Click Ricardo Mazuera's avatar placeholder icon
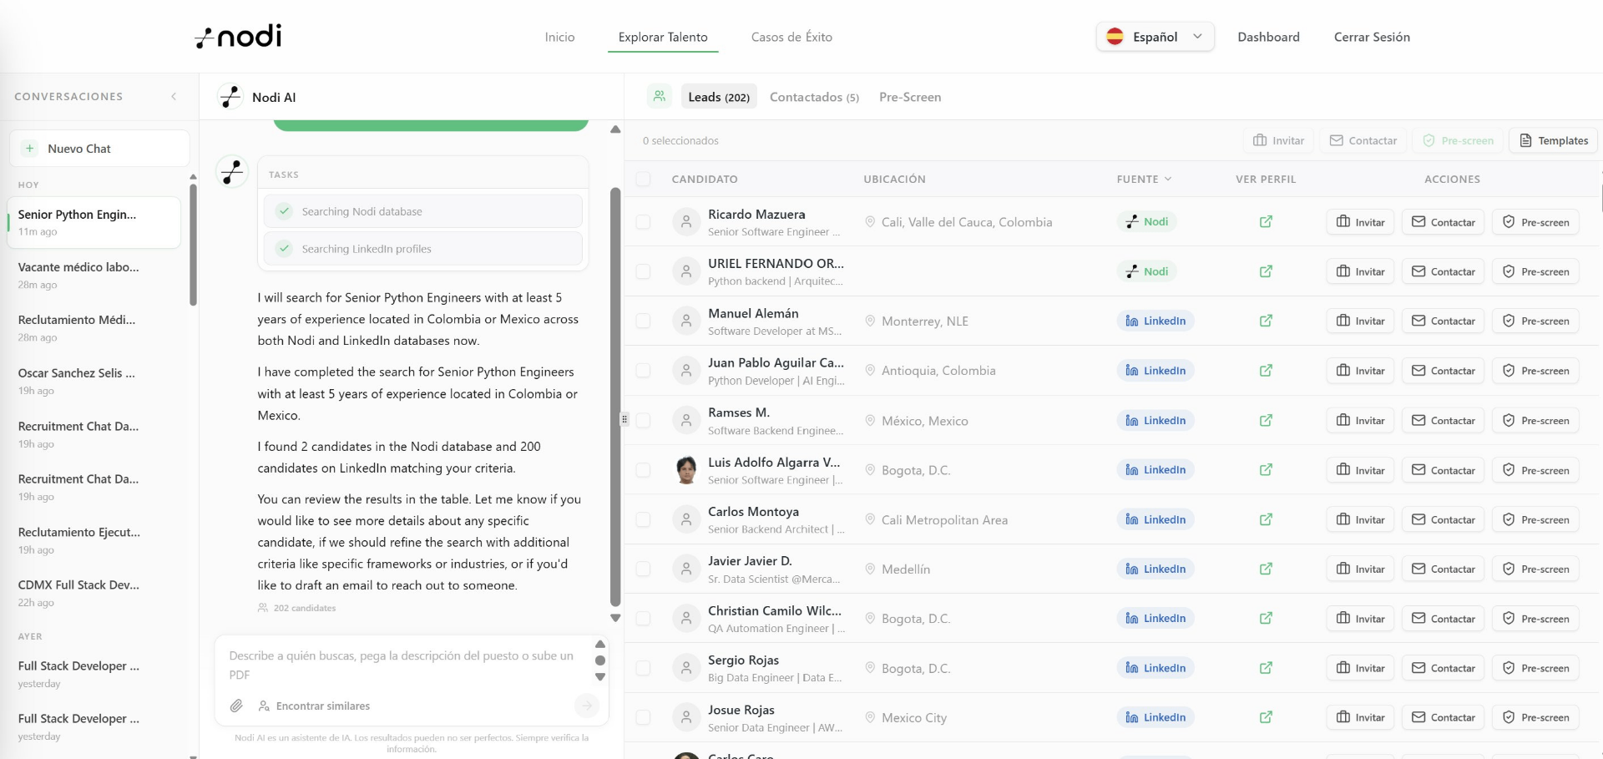The height and width of the screenshot is (759, 1603). [x=686, y=222]
